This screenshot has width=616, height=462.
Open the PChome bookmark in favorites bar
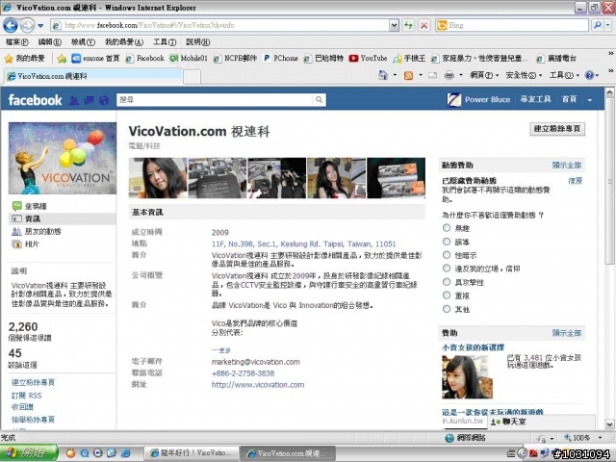pyautogui.click(x=281, y=58)
